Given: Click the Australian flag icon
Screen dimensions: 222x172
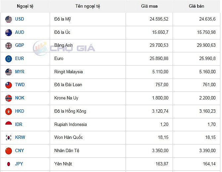Looking at the screenshot, I should pos(9,32).
